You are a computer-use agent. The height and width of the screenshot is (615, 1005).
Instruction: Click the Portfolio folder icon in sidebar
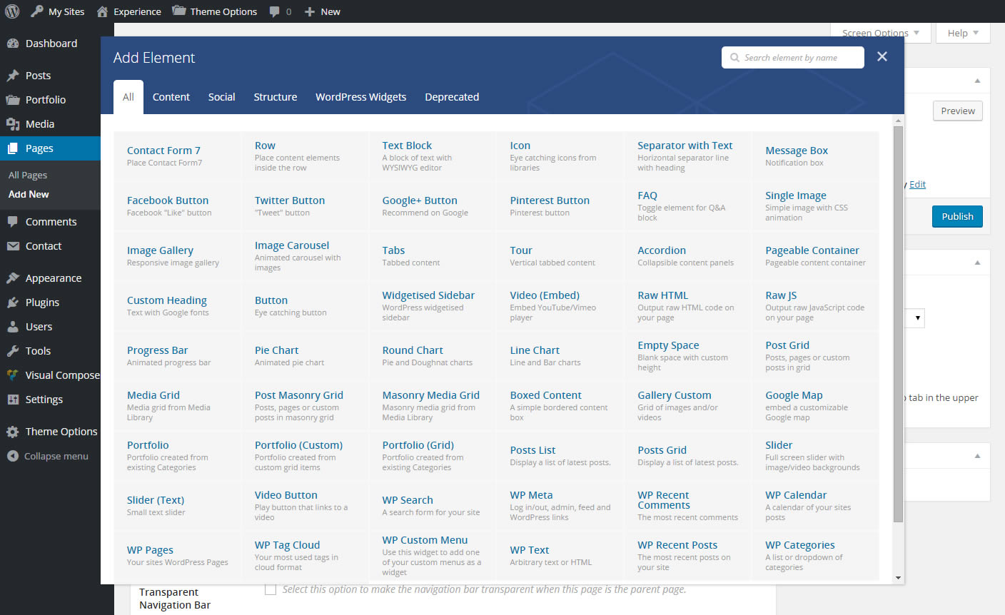click(x=13, y=100)
